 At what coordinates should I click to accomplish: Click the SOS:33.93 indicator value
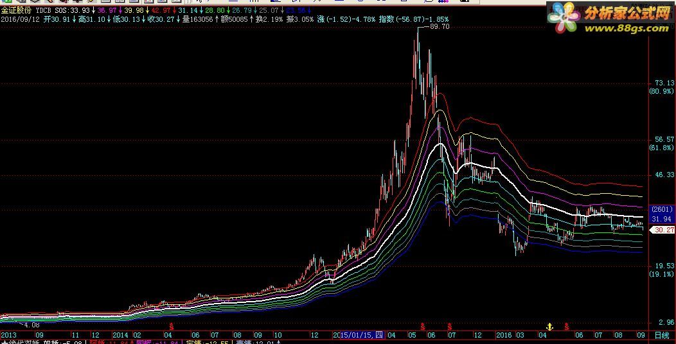point(73,10)
